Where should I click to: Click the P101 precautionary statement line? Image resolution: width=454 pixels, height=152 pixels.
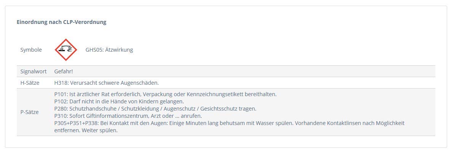coord(165,94)
